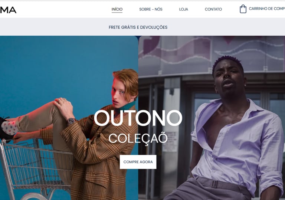Click the OUTONO hero headline
Screen dimensions: 285x200
[x=138, y=118]
